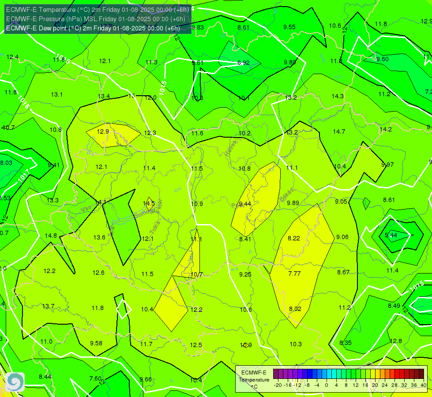The image size is (432, 397).
Task: Click the 12.8 temperature value
Action: coord(396,341)
